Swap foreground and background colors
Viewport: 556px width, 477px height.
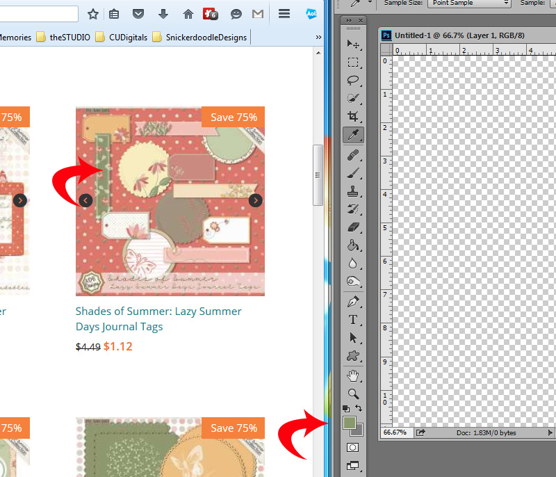pos(359,409)
